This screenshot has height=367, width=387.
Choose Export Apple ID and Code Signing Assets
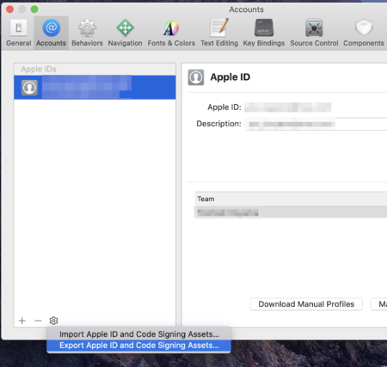139,346
